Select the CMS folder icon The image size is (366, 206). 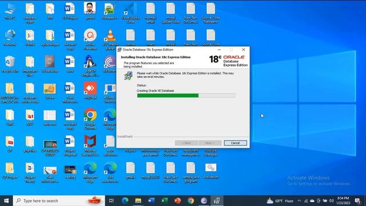click(10, 117)
